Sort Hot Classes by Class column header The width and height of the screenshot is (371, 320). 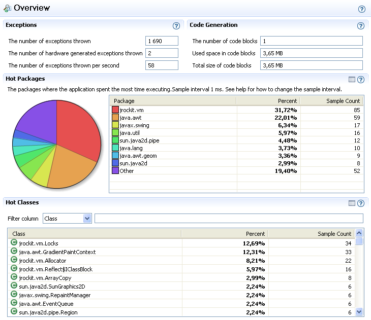95,234
